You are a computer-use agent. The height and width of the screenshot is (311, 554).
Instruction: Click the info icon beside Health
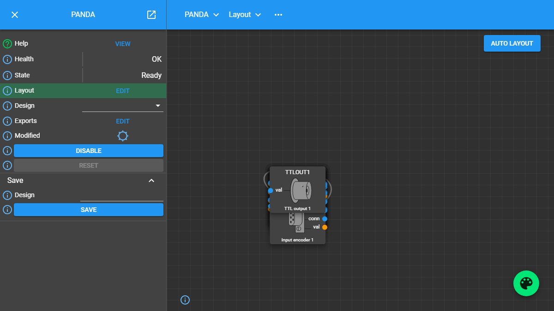click(7, 59)
